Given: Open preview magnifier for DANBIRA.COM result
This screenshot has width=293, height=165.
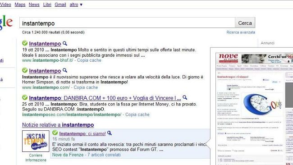Looking at the screenshot, I should pos(185,97).
